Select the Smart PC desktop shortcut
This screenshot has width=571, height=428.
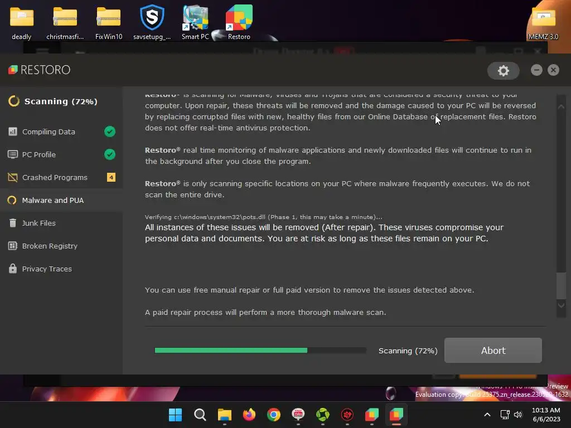[196, 23]
